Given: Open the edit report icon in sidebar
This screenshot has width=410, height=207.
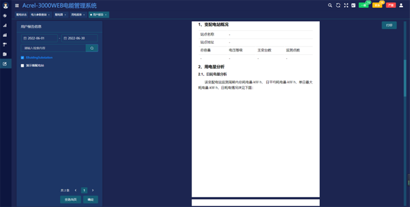Looking at the screenshot, I should click(5, 64).
